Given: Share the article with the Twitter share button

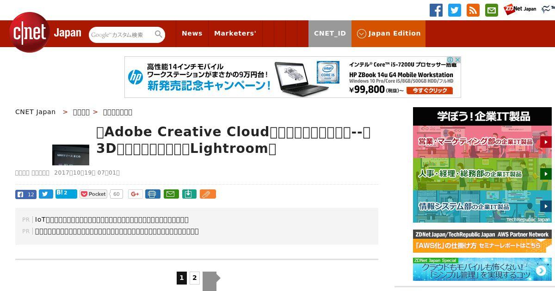Looking at the screenshot, I should [x=46, y=194].
